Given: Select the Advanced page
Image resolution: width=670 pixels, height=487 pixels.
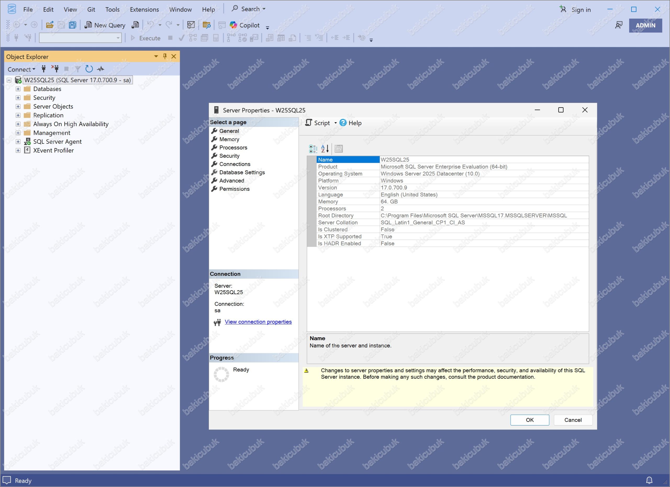Looking at the screenshot, I should tap(232, 181).
